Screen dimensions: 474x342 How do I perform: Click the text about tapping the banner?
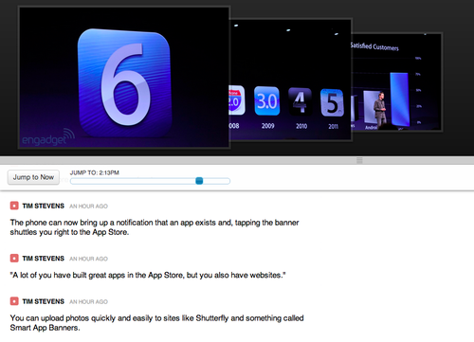(x=155, y=227)
